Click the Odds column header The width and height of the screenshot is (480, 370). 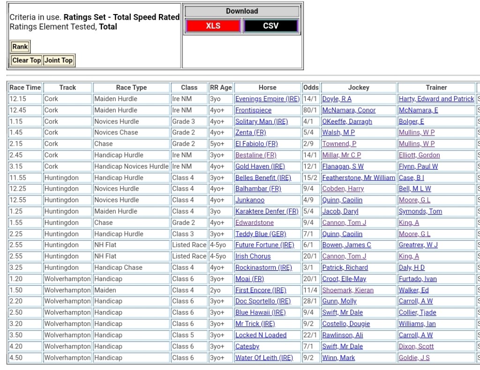pyautogui.click(x=311, y=88)
